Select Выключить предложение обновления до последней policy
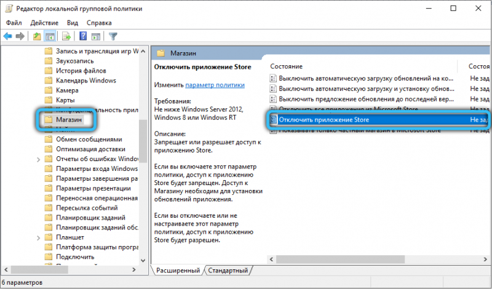 (366, 99)
